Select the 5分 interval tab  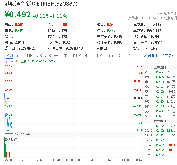pos(119,55)
